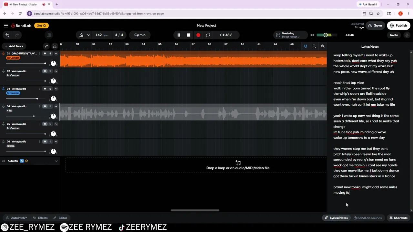Zoom in the timeline

[323, 46]
